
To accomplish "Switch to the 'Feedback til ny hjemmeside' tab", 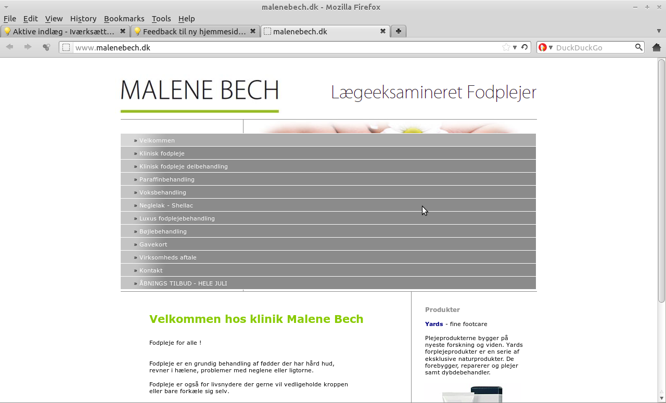I will (x=190, y=31).
